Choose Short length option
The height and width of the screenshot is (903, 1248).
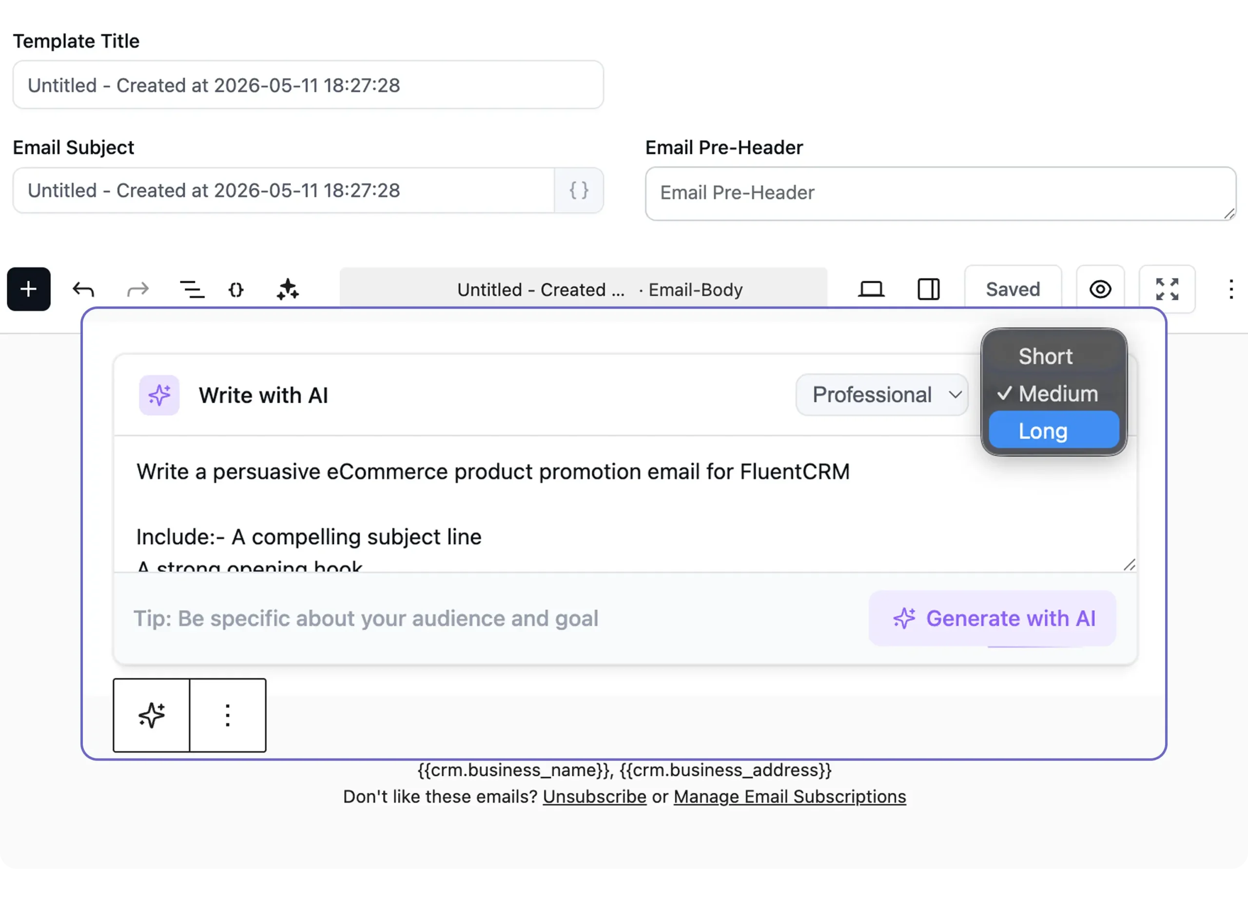[x=1053, y=356]
